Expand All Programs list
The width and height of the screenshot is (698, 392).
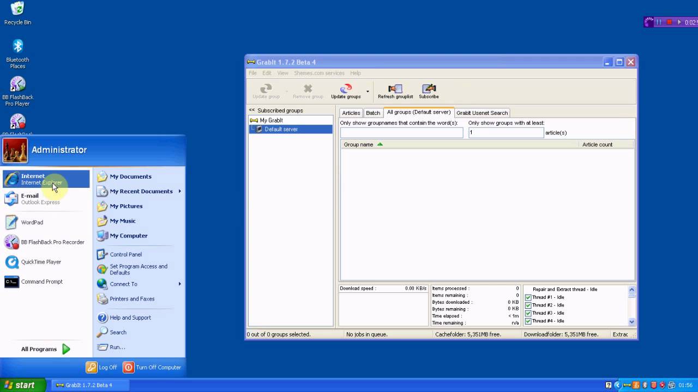46,349
